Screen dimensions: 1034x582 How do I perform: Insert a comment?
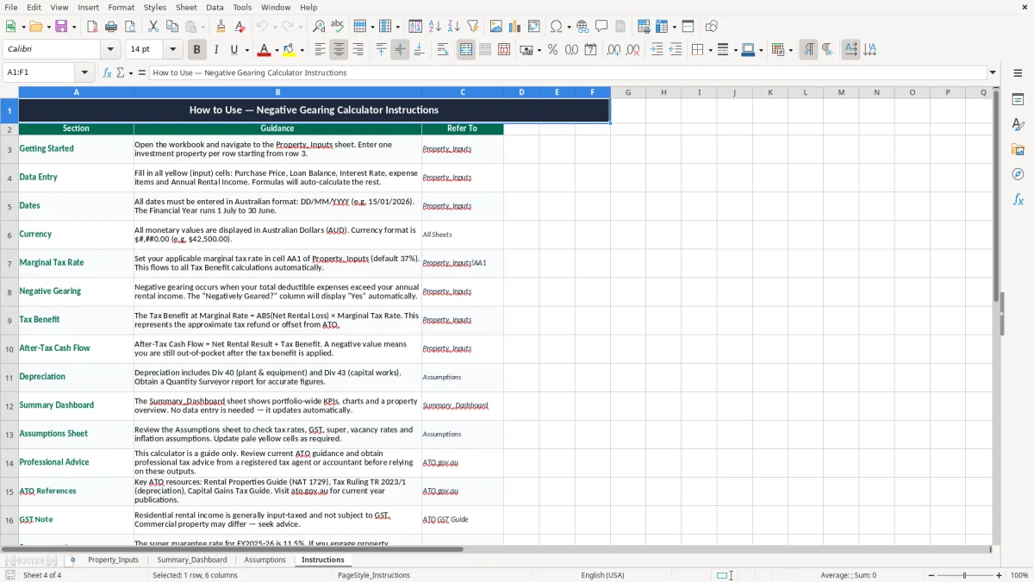tap(601, 27)
